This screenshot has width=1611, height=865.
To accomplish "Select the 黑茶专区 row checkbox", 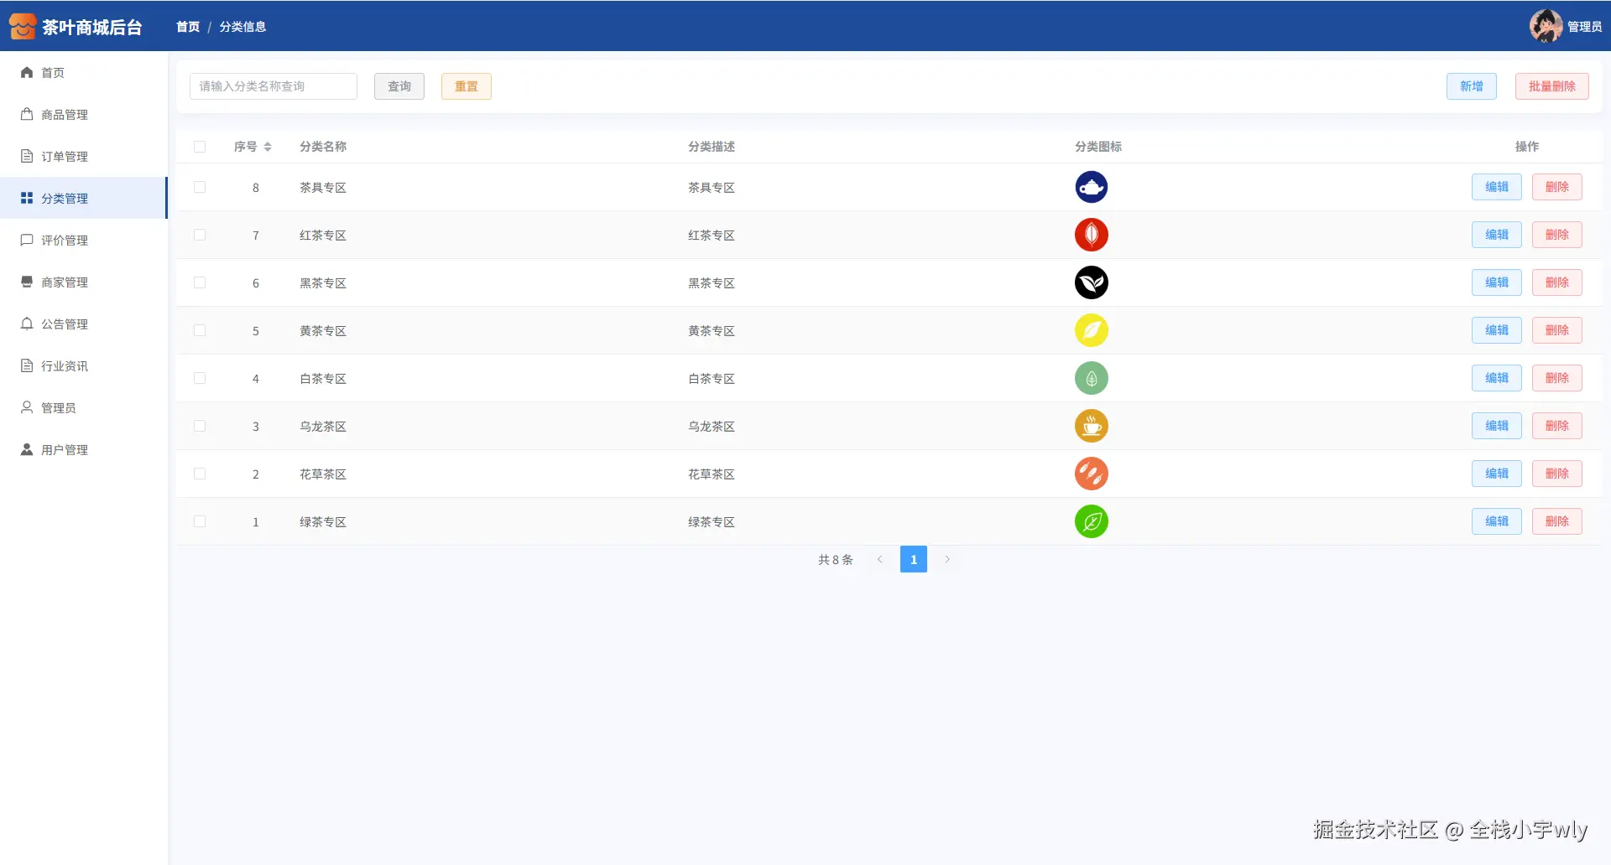I will coord(200,282).
